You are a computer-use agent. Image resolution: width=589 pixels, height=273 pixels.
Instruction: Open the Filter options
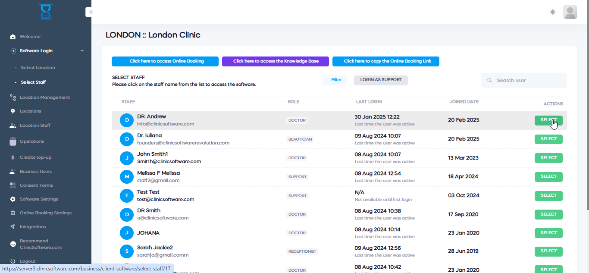[x=336, y=80]
